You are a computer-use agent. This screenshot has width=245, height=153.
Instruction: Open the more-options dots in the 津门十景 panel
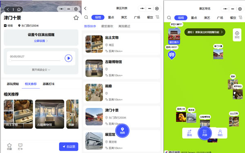(61, 9)
